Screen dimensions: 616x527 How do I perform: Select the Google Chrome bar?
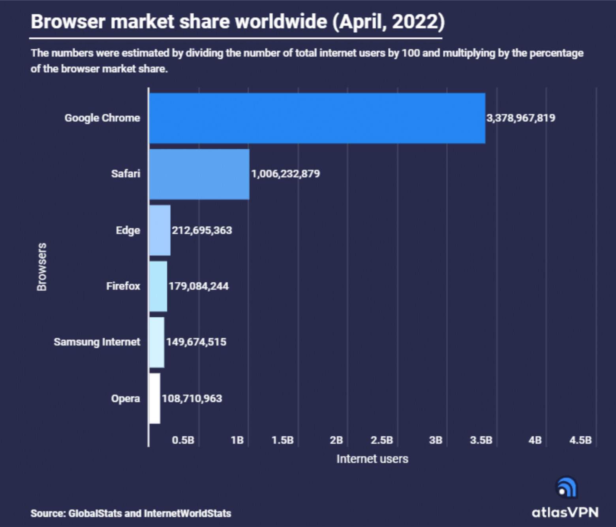317,118
